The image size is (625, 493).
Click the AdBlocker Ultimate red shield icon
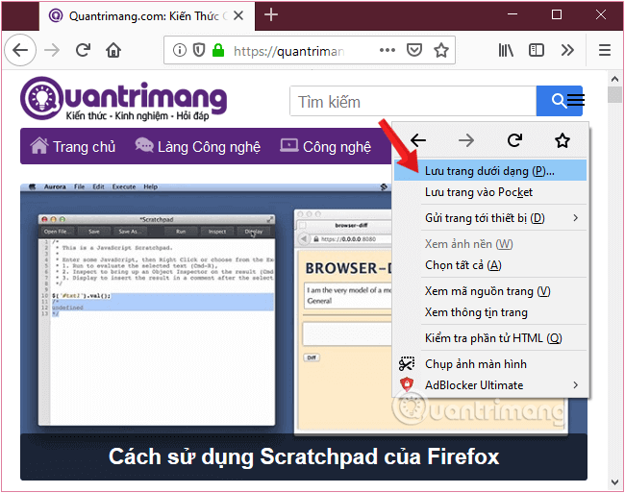coord(407,384)
